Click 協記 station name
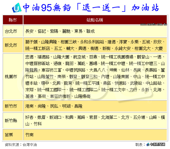Screen dimensions: 170x149 42,31
